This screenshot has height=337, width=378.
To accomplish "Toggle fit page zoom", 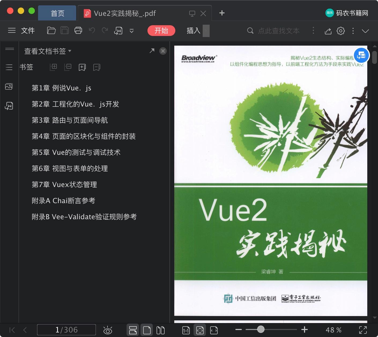I will tap(200, 330).
